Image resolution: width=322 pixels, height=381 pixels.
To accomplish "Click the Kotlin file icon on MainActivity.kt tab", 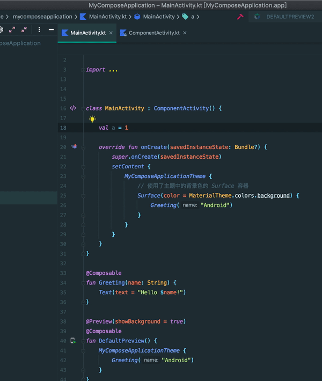I will click(x=65, y=33).
